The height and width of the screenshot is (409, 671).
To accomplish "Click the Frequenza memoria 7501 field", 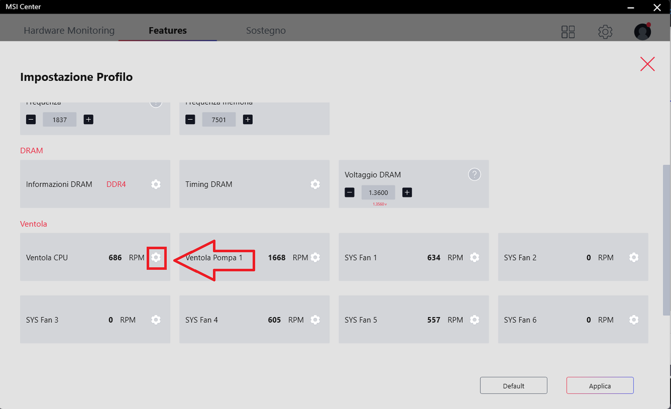I will point(219,120).
